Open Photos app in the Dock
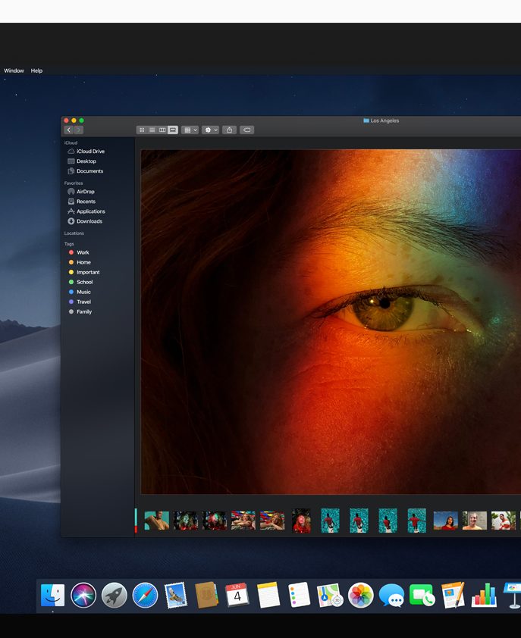Image resolution: width=521 pixels, height=638 pixels. [360, 596]
